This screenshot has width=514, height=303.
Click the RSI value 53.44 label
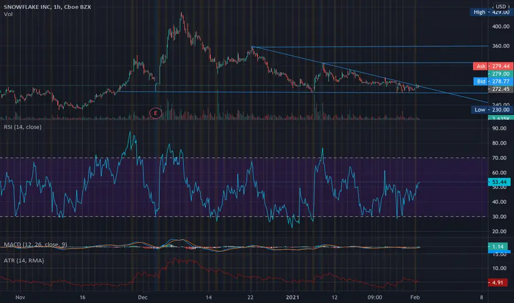click(x=499, y=182)
